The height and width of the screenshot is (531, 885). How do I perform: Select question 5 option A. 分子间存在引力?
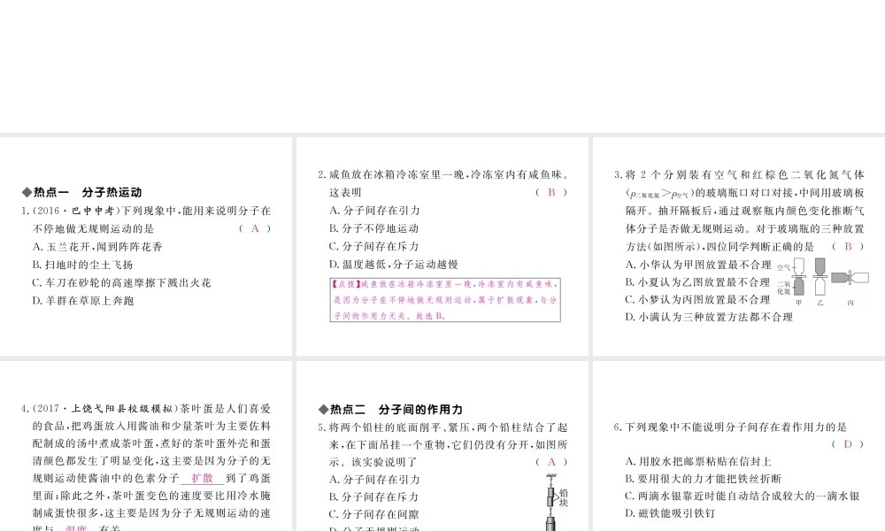[374, 480]
